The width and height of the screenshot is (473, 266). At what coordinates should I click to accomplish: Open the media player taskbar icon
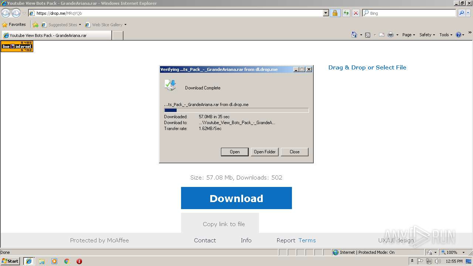[54, 261]
